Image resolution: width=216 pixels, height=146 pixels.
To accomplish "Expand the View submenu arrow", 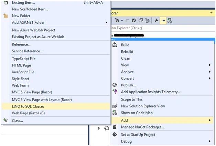I will click(210, 65).
